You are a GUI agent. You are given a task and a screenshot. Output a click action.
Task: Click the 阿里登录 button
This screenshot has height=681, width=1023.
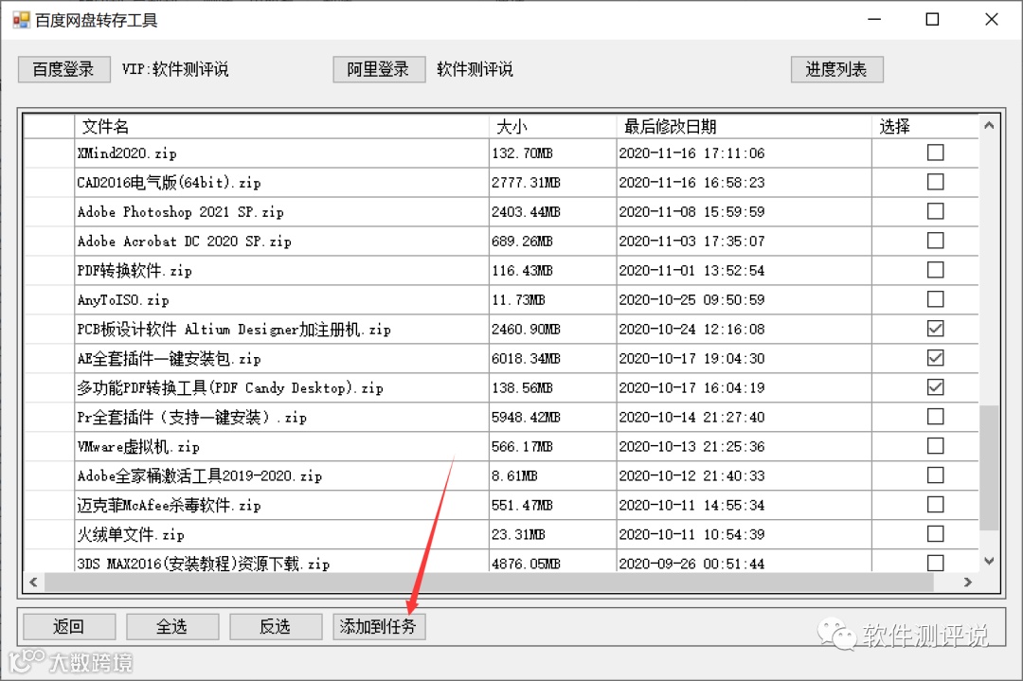coord(378,69)
